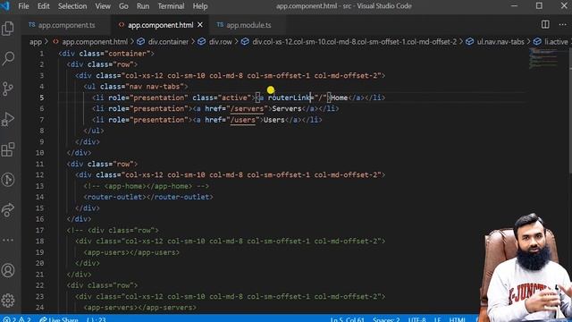Click line number 5 in gutter

(x=42, y=97)
